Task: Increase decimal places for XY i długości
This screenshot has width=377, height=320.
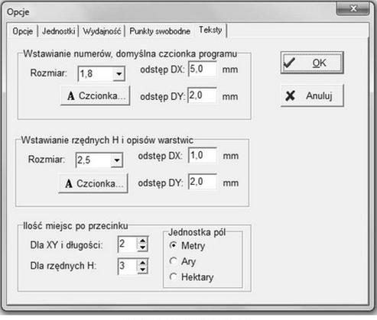Action: tap(142, 241)
